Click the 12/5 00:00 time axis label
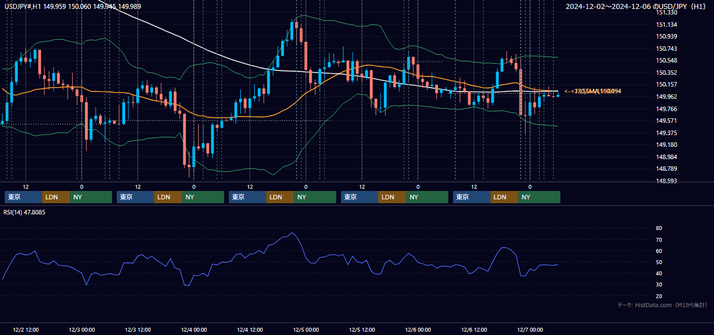 306,330
